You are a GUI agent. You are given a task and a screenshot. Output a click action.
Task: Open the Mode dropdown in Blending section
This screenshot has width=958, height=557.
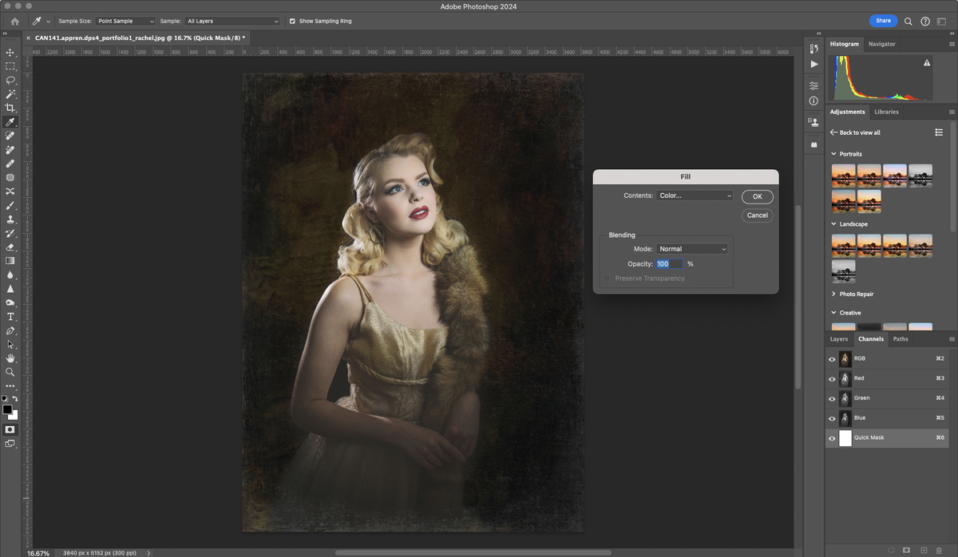[x=691, y=248]
